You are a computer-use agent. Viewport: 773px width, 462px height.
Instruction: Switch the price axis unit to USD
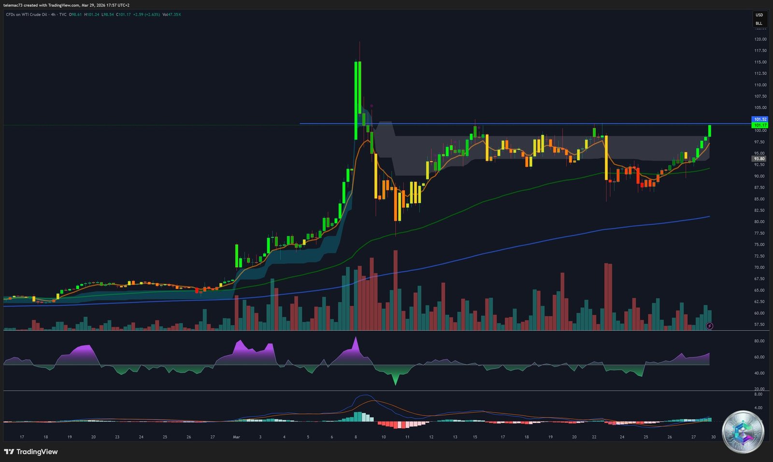click(759, 15)
